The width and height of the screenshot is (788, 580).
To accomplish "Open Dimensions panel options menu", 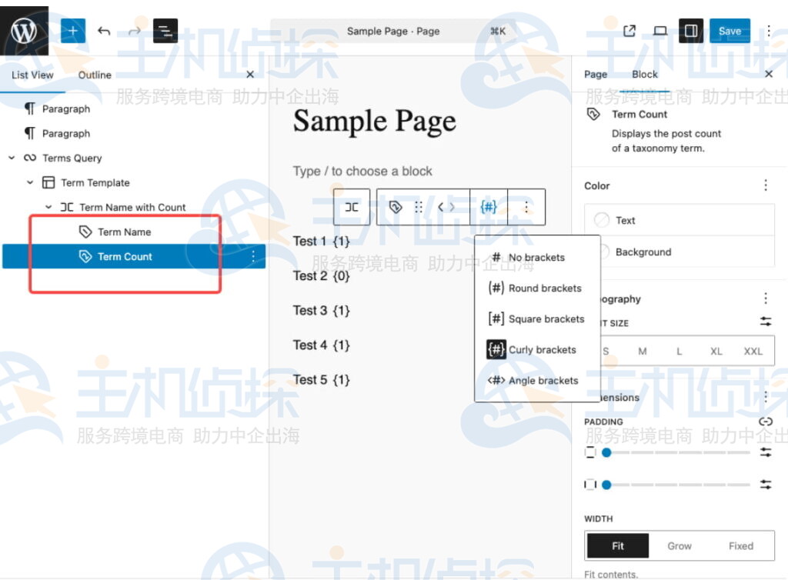I will click(x=766, y=397).
